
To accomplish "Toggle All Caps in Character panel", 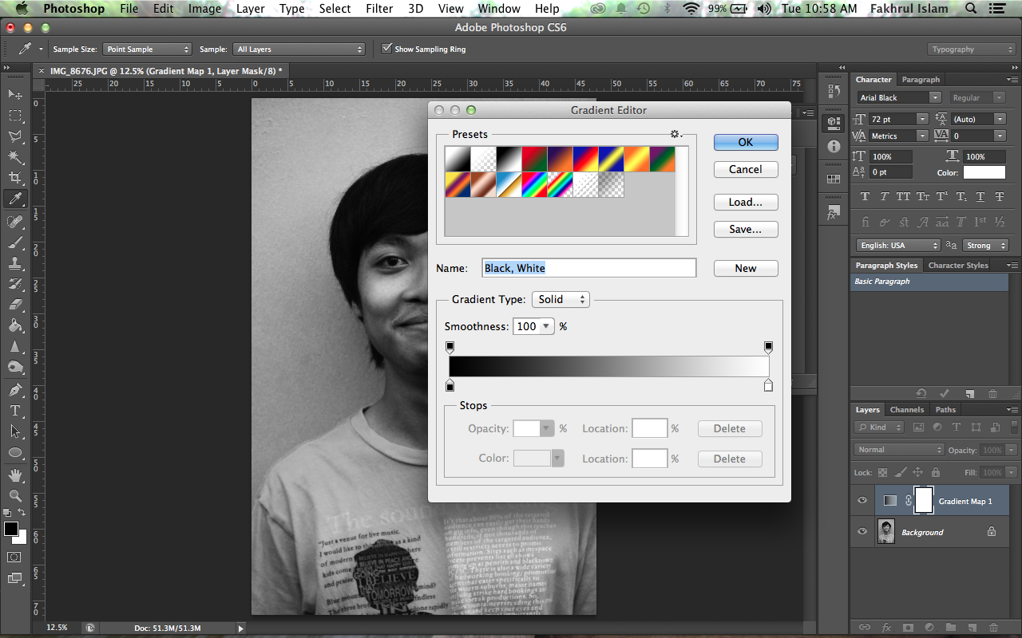I will point(903,196).
